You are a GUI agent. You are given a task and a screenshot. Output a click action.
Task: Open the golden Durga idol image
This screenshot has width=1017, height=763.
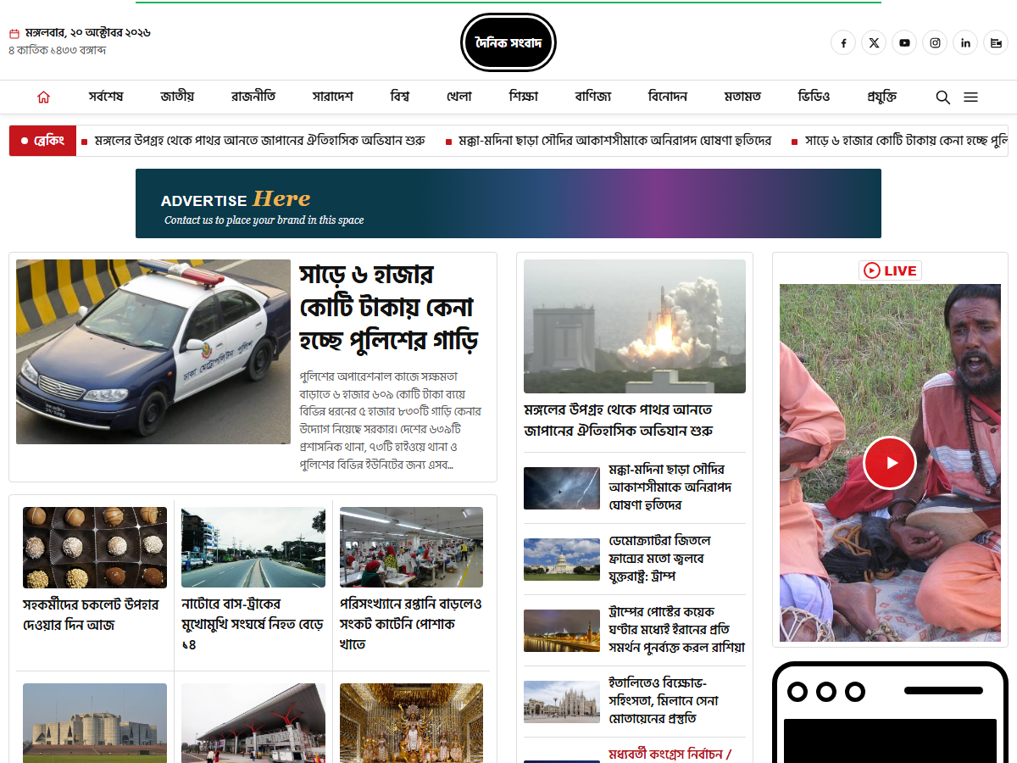pos(412,722)
